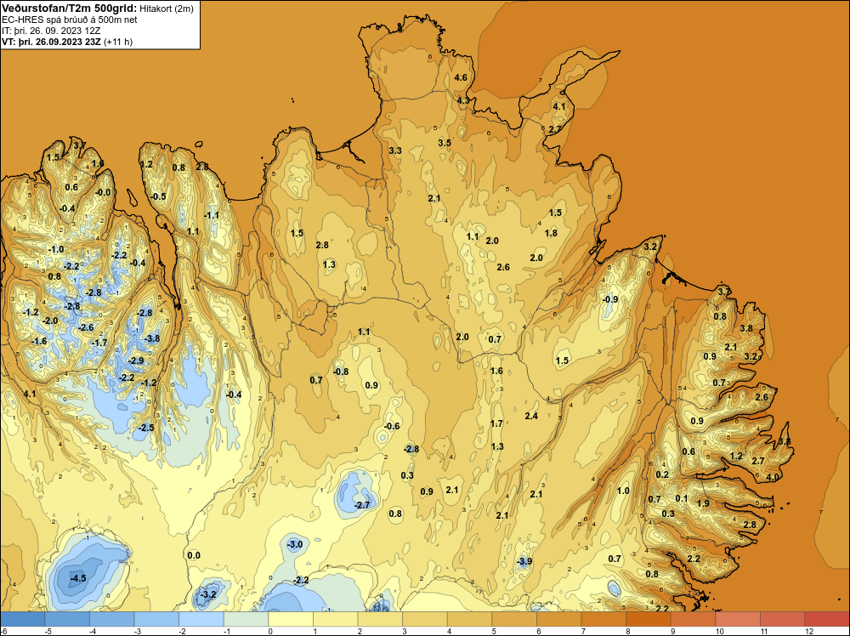This screenshot has width=850, height=636.
Task: Click the -4.5 temperature reading
Action: pos(78,578)
